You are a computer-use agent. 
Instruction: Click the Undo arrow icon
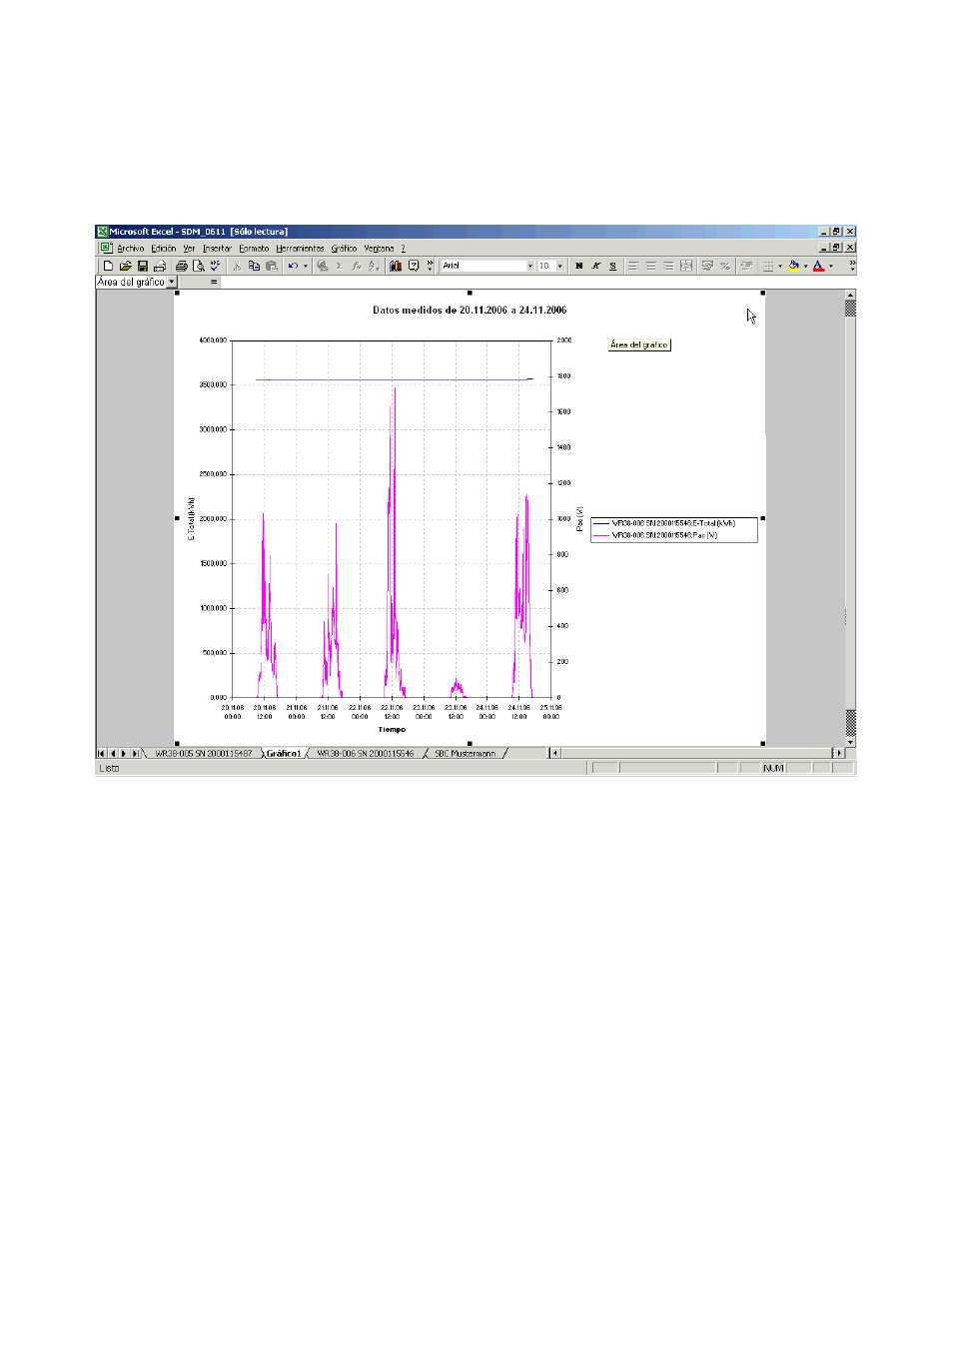point(292,266)
